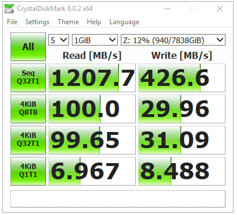The height and width of the screenshot is (215, 237).
Task: Close the CrystalDiskMark window
Action: (220, 9)
